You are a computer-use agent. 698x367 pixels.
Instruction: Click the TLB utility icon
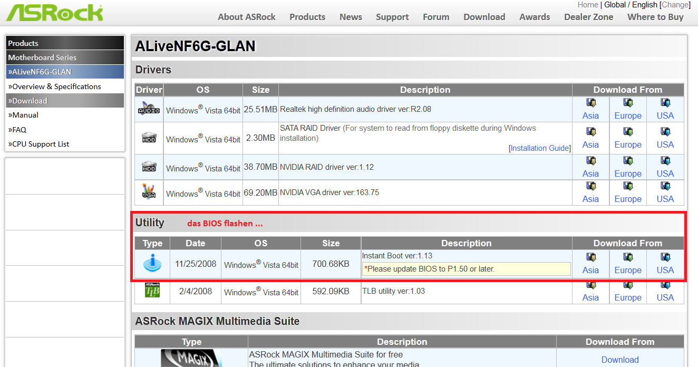point(152,291)
